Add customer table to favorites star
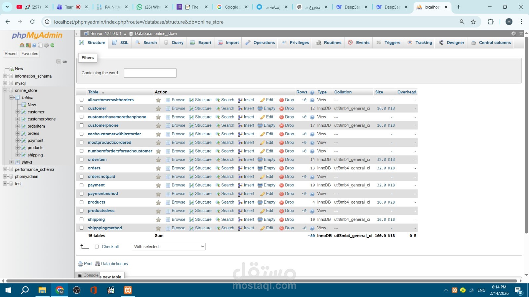 coord(158,109)
